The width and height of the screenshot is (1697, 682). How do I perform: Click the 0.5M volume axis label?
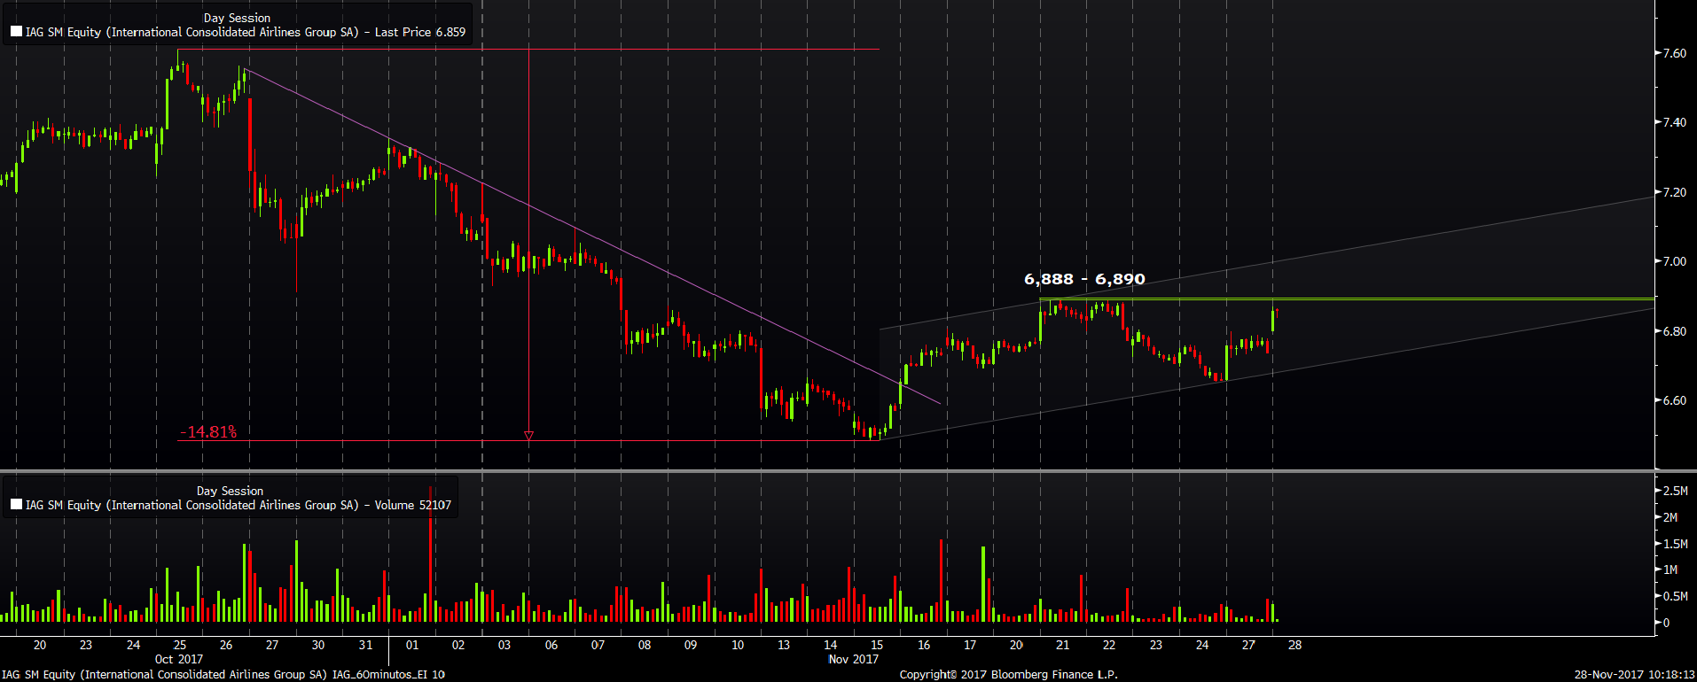(x=1676, y=596)
